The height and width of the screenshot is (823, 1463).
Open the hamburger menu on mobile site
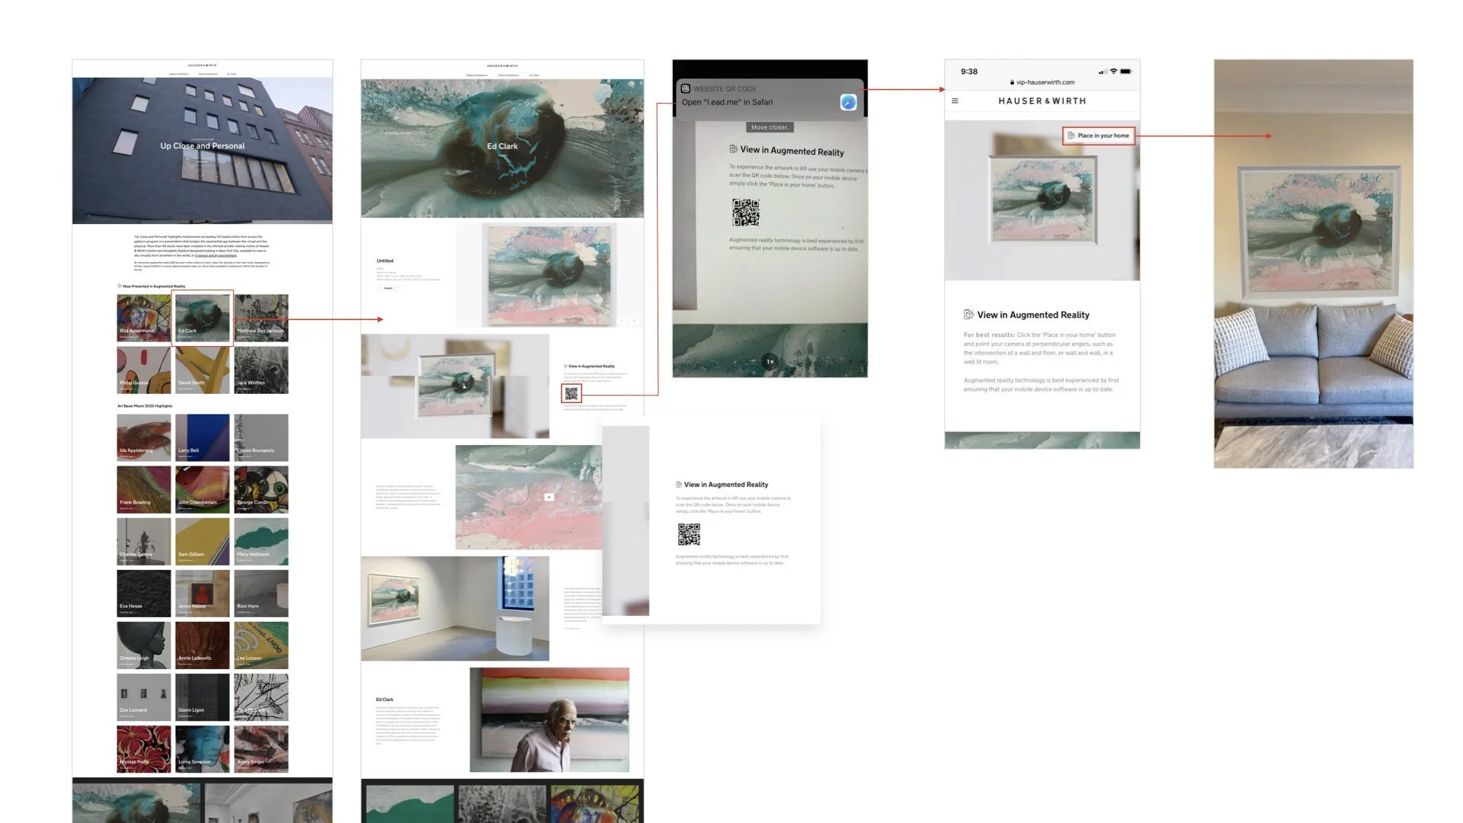point(955,101)
